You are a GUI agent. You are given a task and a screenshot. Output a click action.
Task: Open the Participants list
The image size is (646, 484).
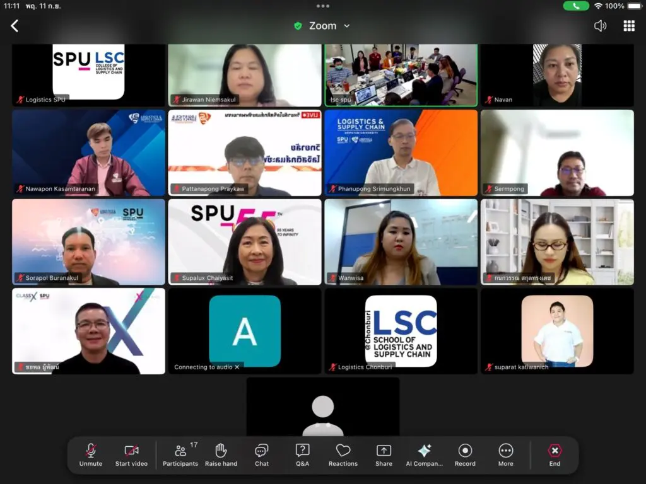point(180,455)
